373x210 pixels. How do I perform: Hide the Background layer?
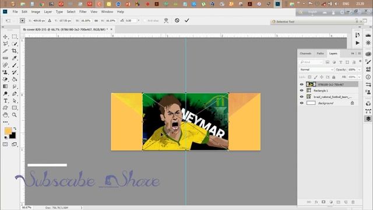pyautogui.click(x=302, y=103)
